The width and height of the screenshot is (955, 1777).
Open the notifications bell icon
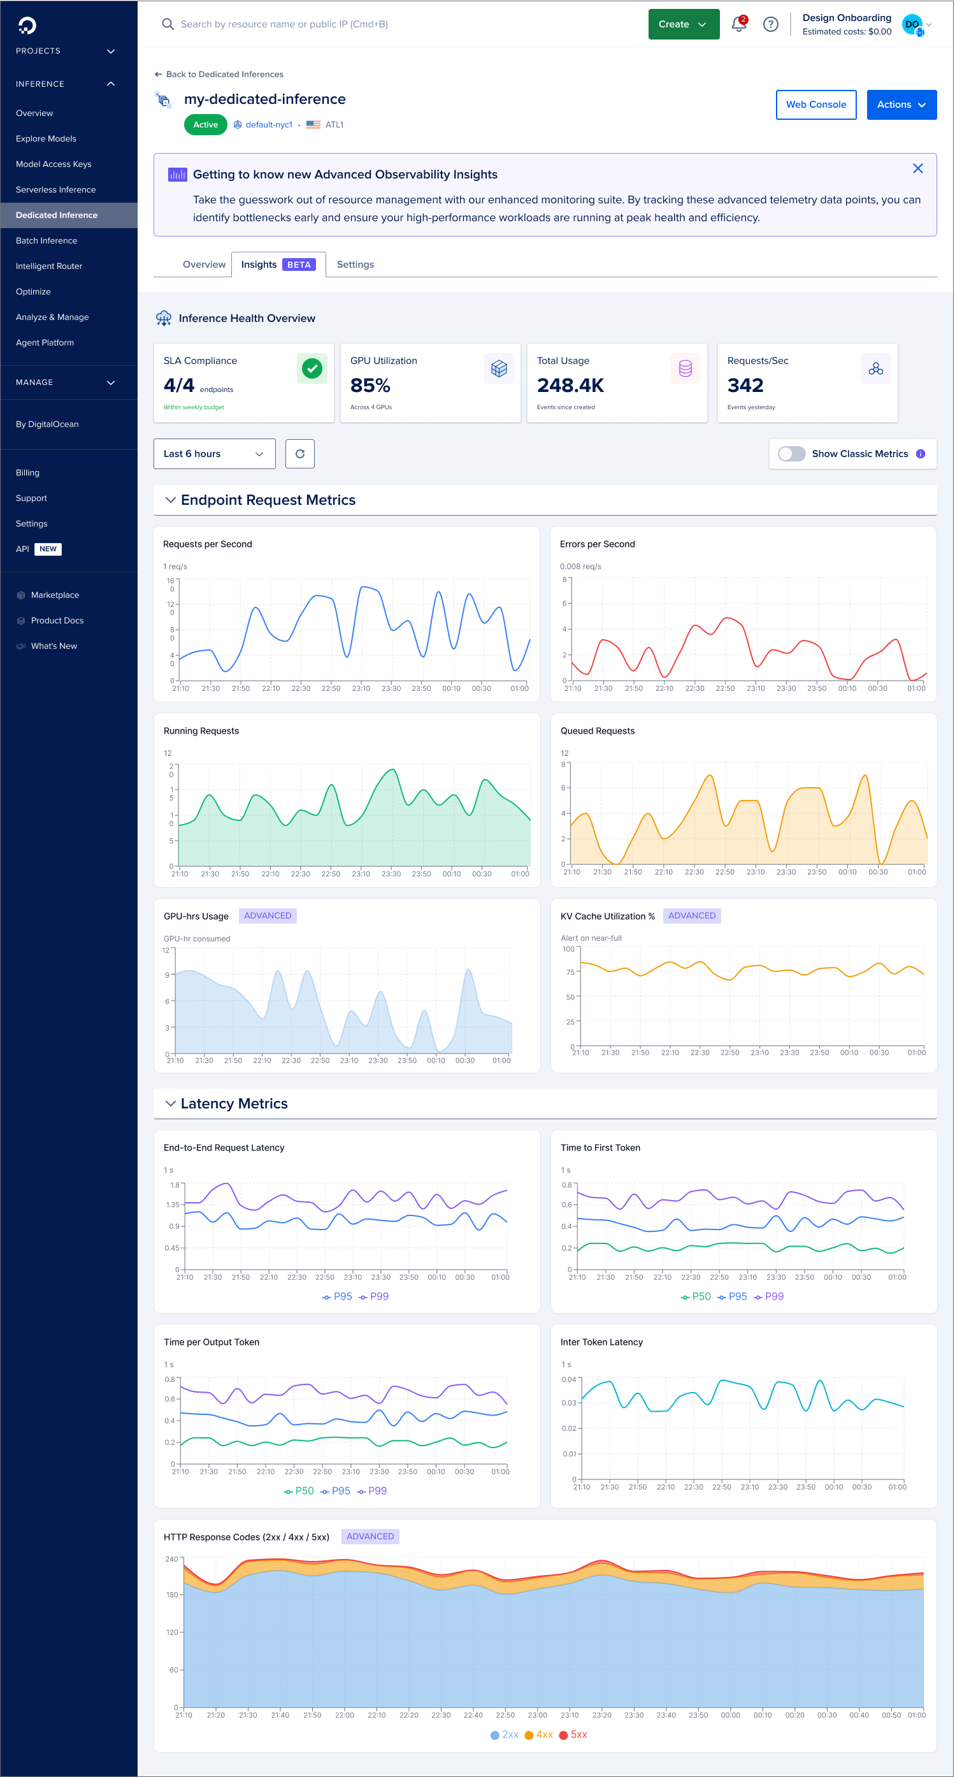coord(738,24)
